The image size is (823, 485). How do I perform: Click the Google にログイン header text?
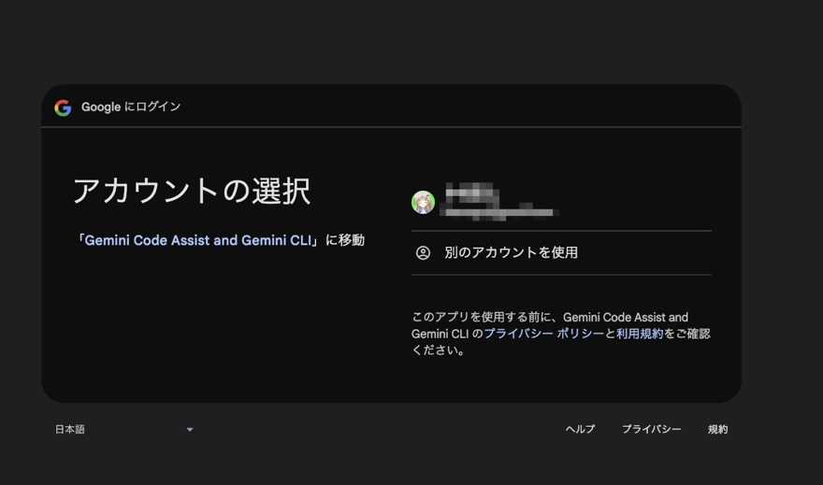[x=131, y=107]
